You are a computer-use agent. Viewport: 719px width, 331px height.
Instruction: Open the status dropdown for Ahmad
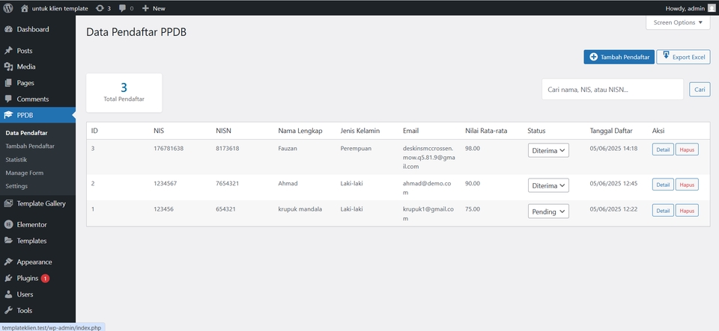coord(548,185)
